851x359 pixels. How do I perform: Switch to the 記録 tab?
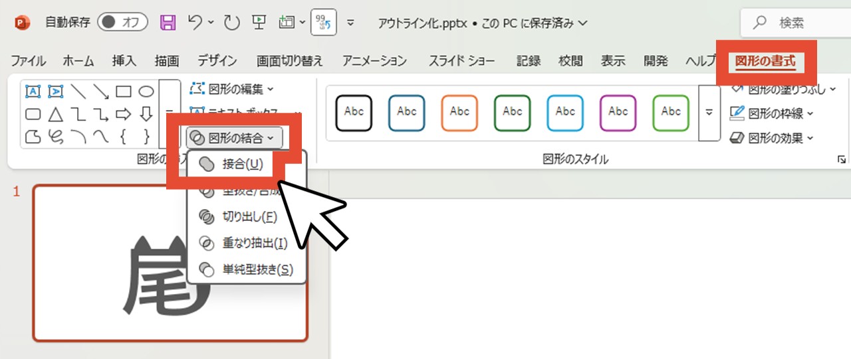coord(529,61)
